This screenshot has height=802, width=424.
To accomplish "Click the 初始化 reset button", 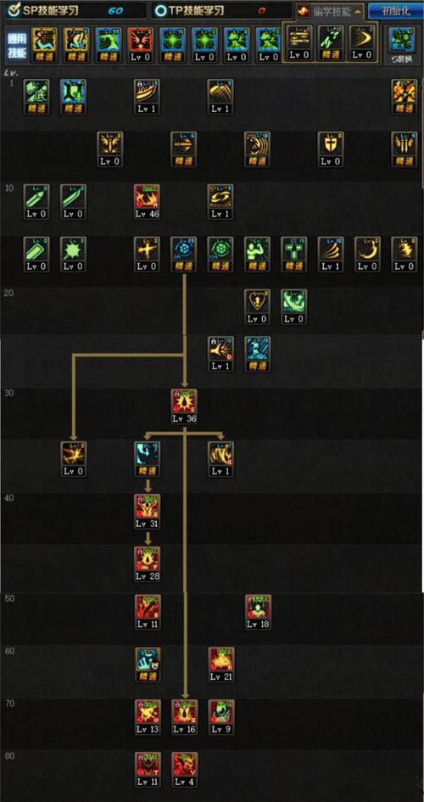I will pos(395,11).
